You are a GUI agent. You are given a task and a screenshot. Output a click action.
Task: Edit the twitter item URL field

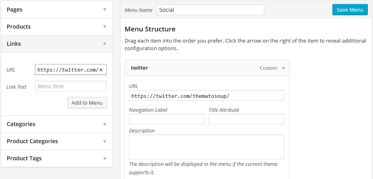click(207, 95)
